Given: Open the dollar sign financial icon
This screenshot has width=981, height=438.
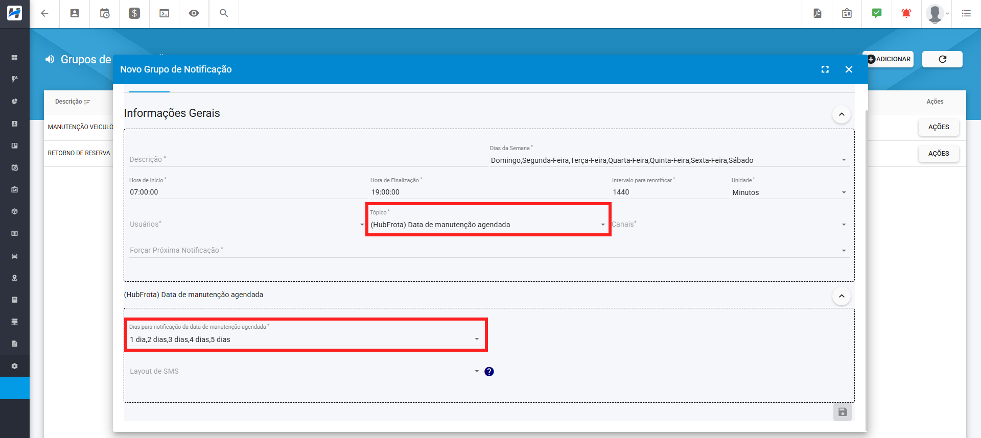Looking at the screenshot, I should point(134,13).
